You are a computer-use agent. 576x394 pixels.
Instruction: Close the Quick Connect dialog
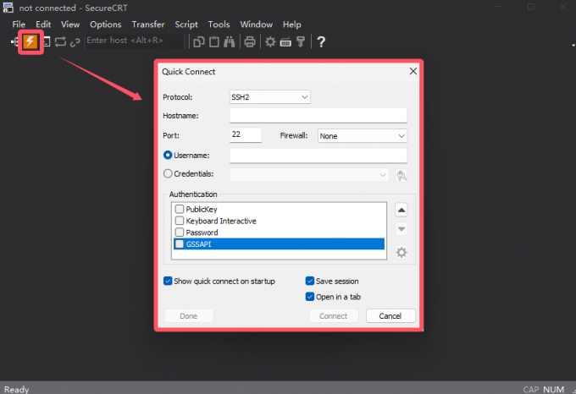coord(413,71)
